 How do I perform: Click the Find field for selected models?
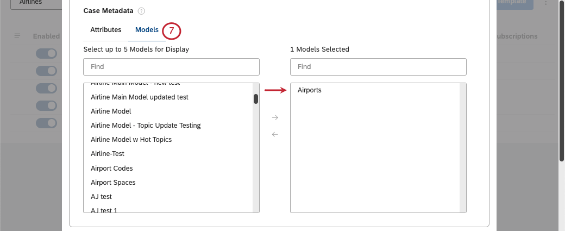pyautogui.click(x=378, y=67)
